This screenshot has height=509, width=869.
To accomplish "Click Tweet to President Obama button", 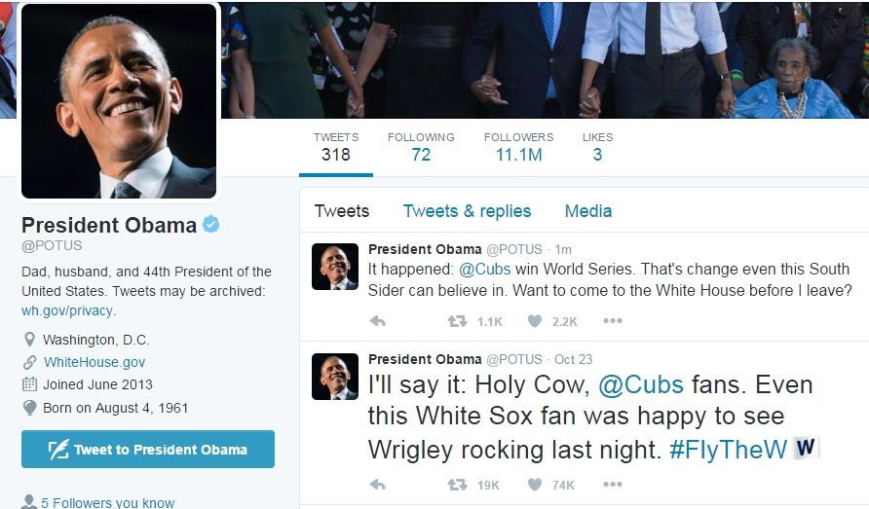I will point(148,450).
